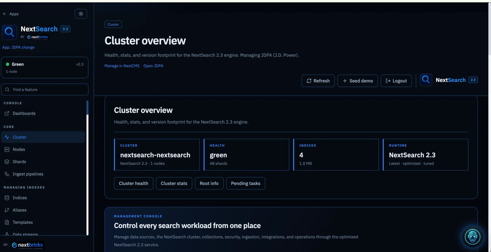The width and height of the screenshot is (491, 252).
Task: Click the external-link icon beside Dashboards
Action: point(7,113)
